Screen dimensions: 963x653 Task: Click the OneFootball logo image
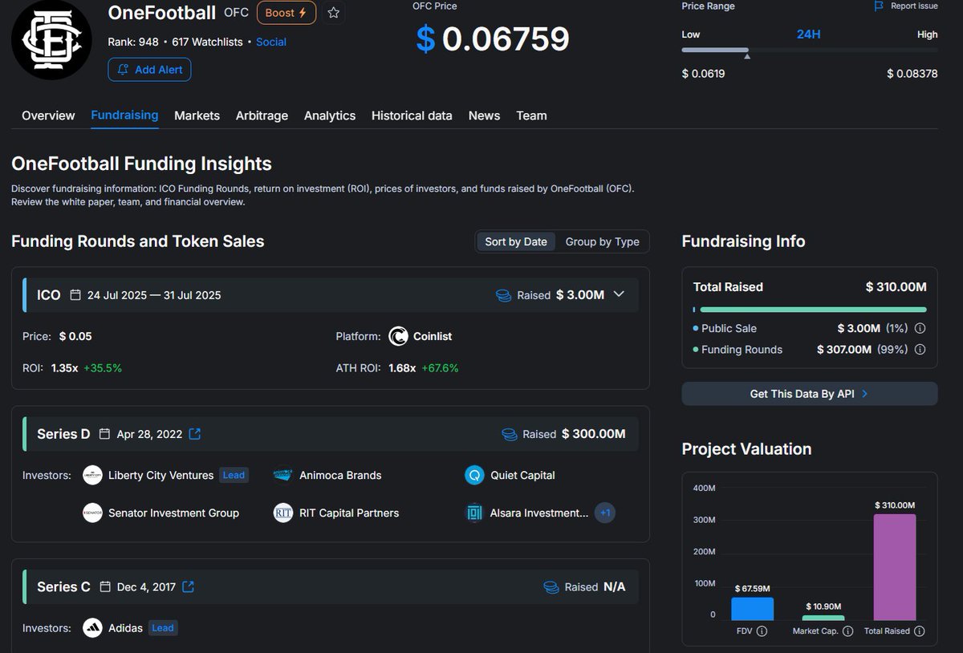pyautogui.click(x=51, y=40)
